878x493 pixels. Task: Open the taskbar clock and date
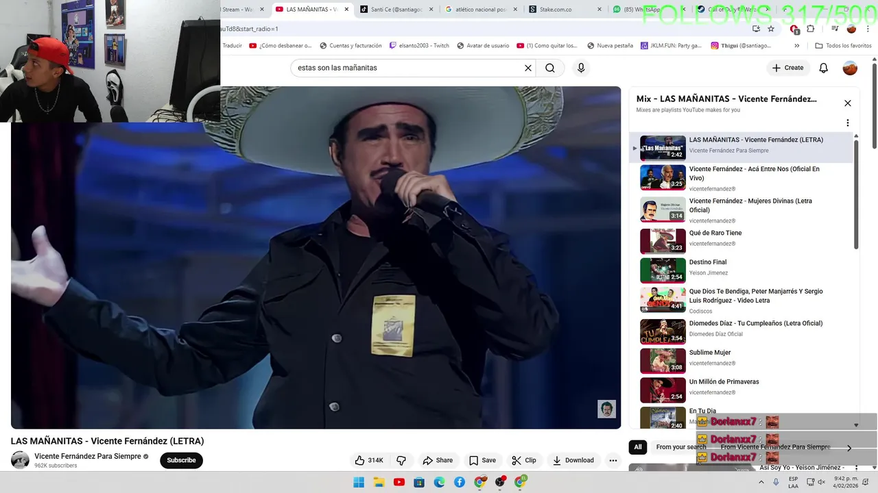point(846,482)
